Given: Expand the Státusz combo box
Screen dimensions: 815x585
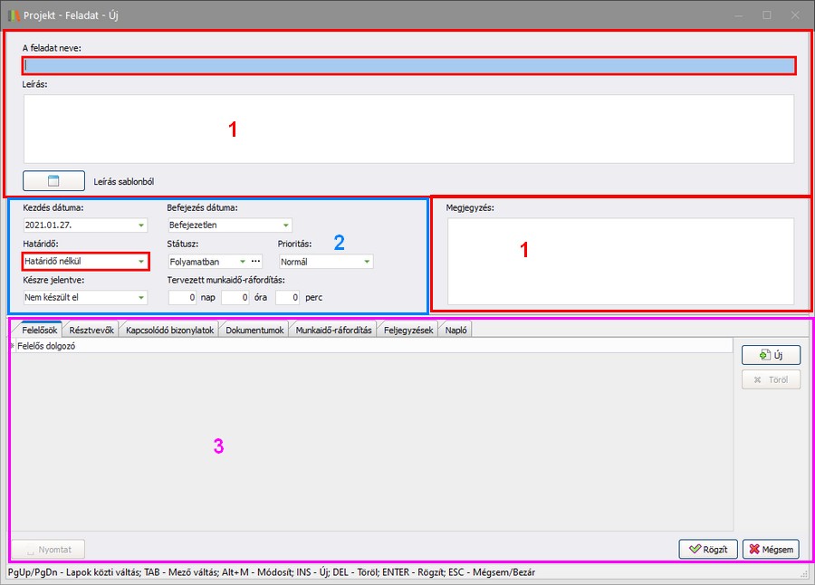Looking at the screenshot, I should [x=242, y=262].
